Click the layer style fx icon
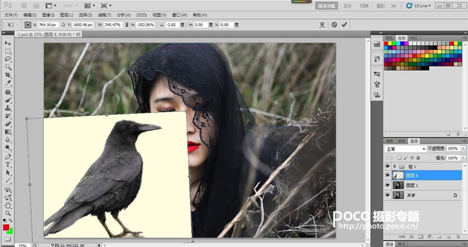Image resolution: width=468 pixels, height=247 pixels. coord(412,237)
